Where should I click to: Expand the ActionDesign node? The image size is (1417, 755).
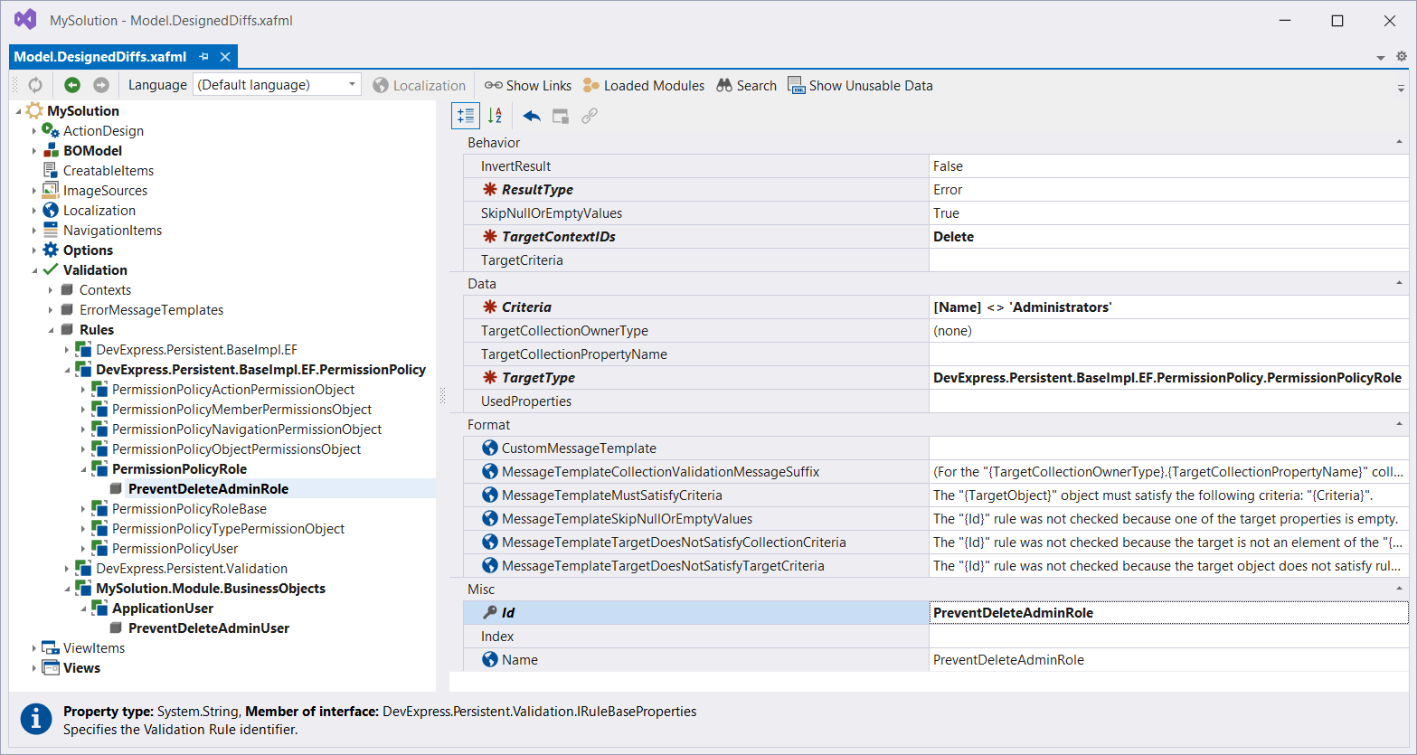pos(34,131)
